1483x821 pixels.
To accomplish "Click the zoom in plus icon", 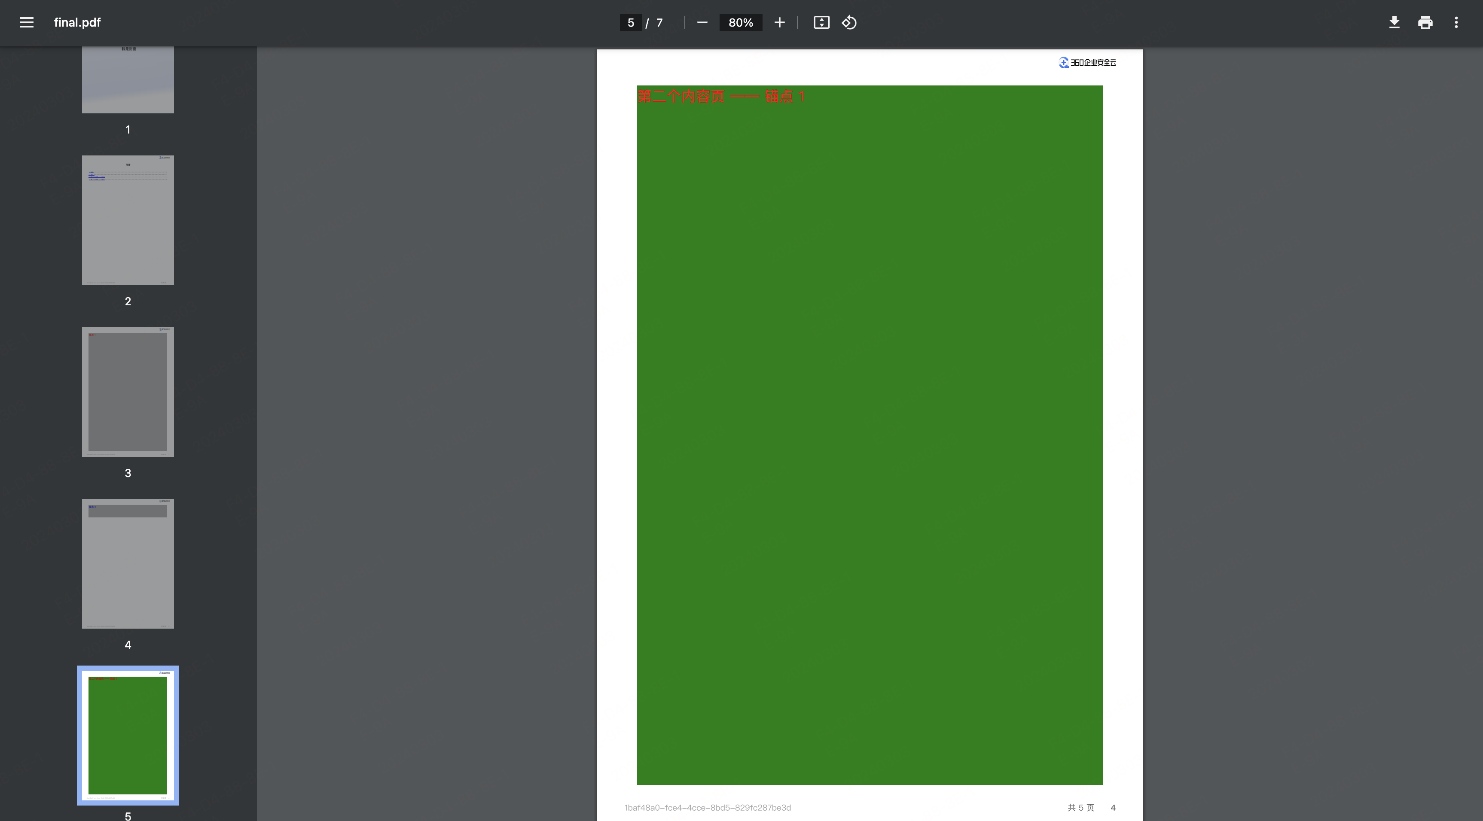I will click(779, 22).
